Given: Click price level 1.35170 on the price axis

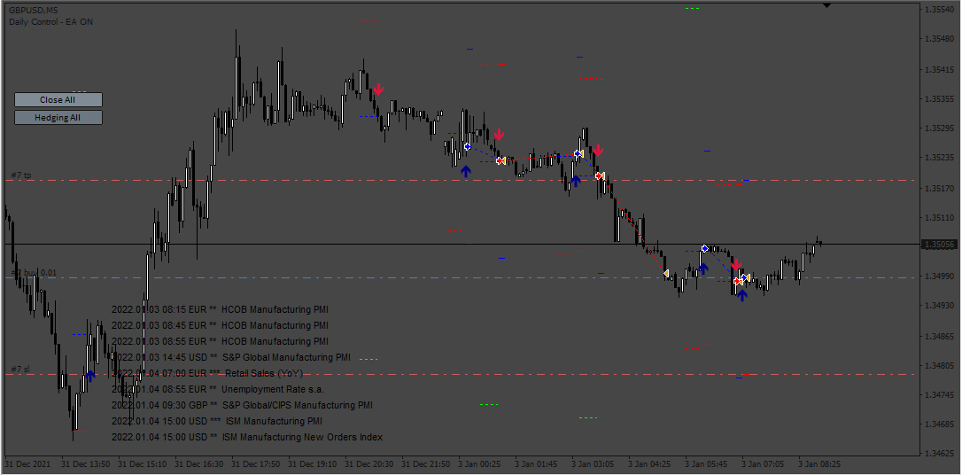Looking at the screenshot, I should click(x=939, y=189).
